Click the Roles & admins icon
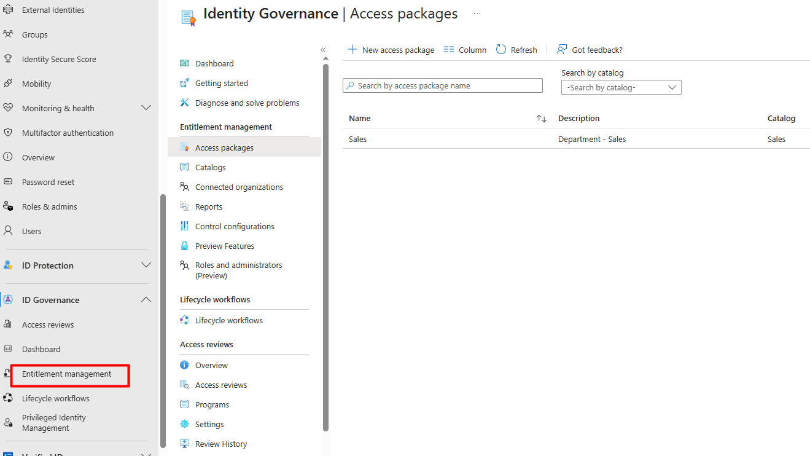The height and width of the screenshot is (456, 810). 8,206
